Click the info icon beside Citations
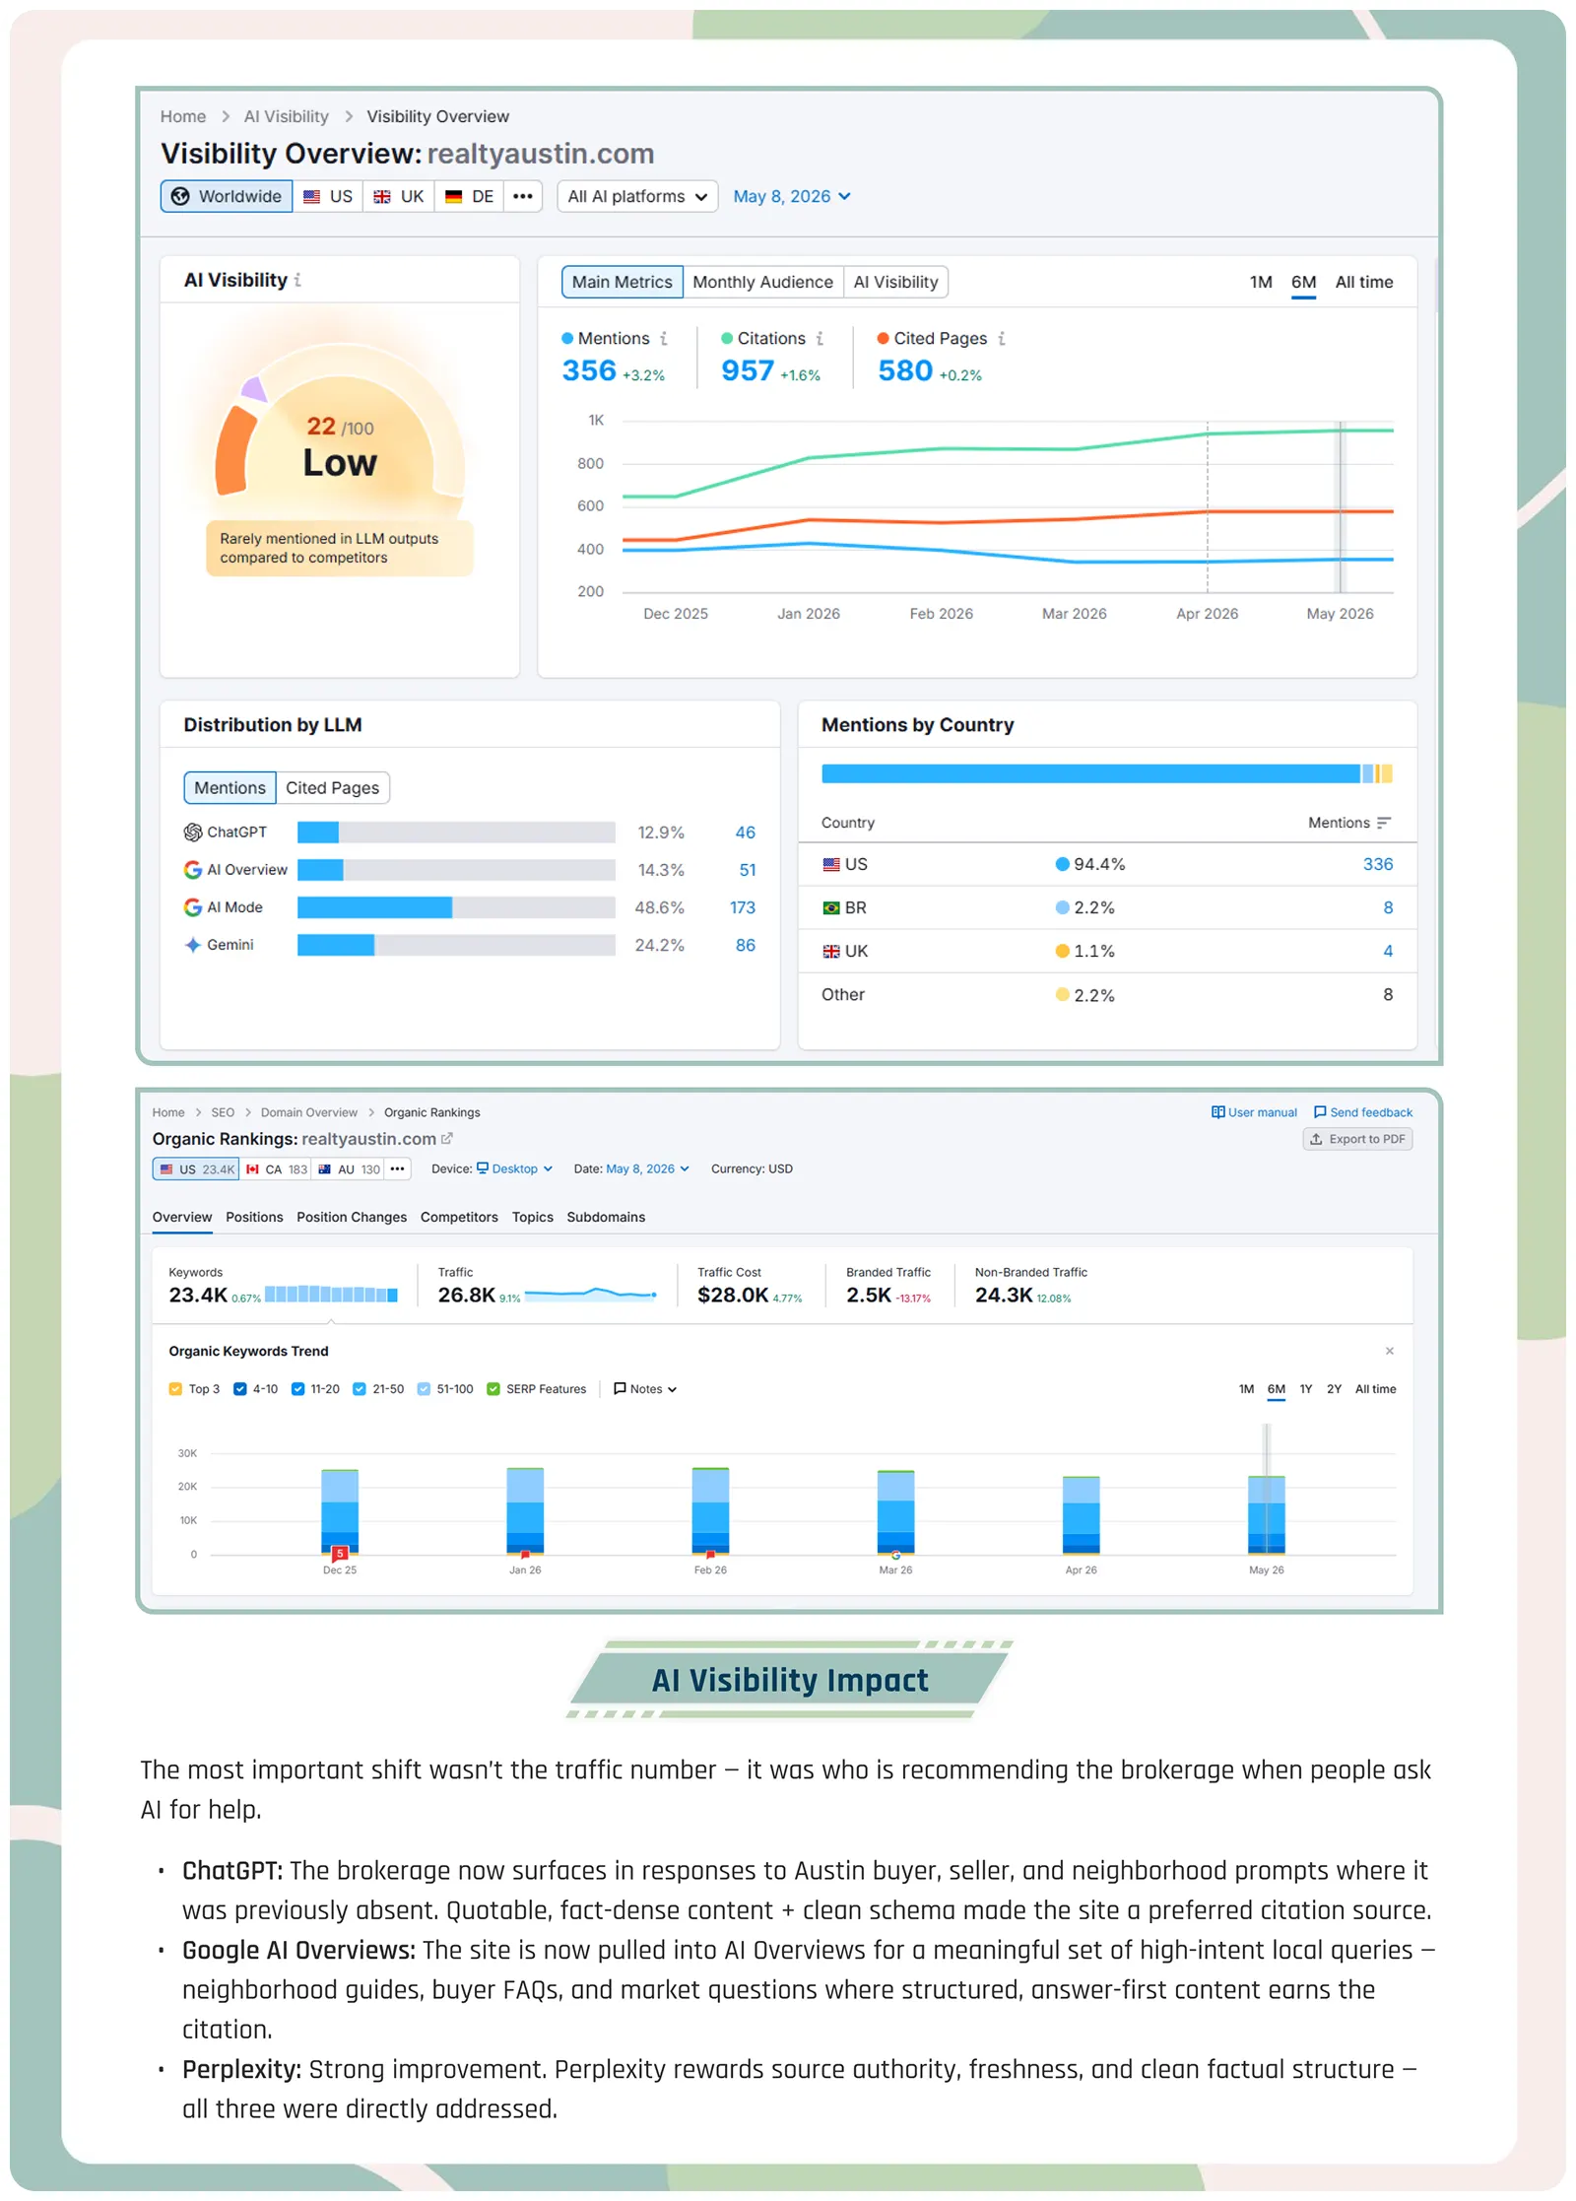Viewport: 1576px width, 2201px height. coord(820,338)
